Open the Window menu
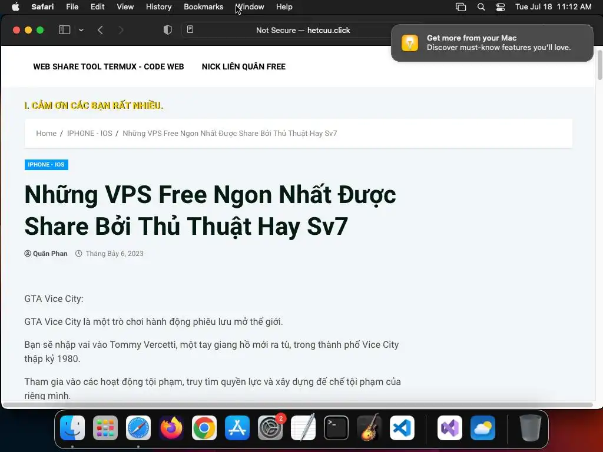Viewport: 603px width, 452px height. [x=250, y=7]
